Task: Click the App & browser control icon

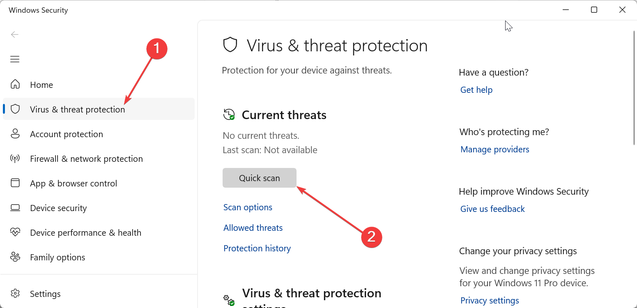Action: (15, 183)
